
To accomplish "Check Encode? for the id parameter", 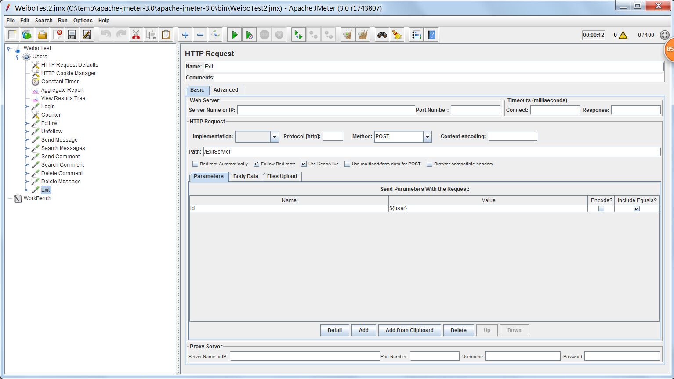I will point(601,209).
